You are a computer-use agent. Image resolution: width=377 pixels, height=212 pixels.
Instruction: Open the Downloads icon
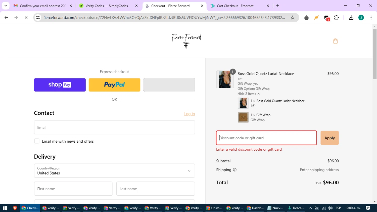point(351,18)
